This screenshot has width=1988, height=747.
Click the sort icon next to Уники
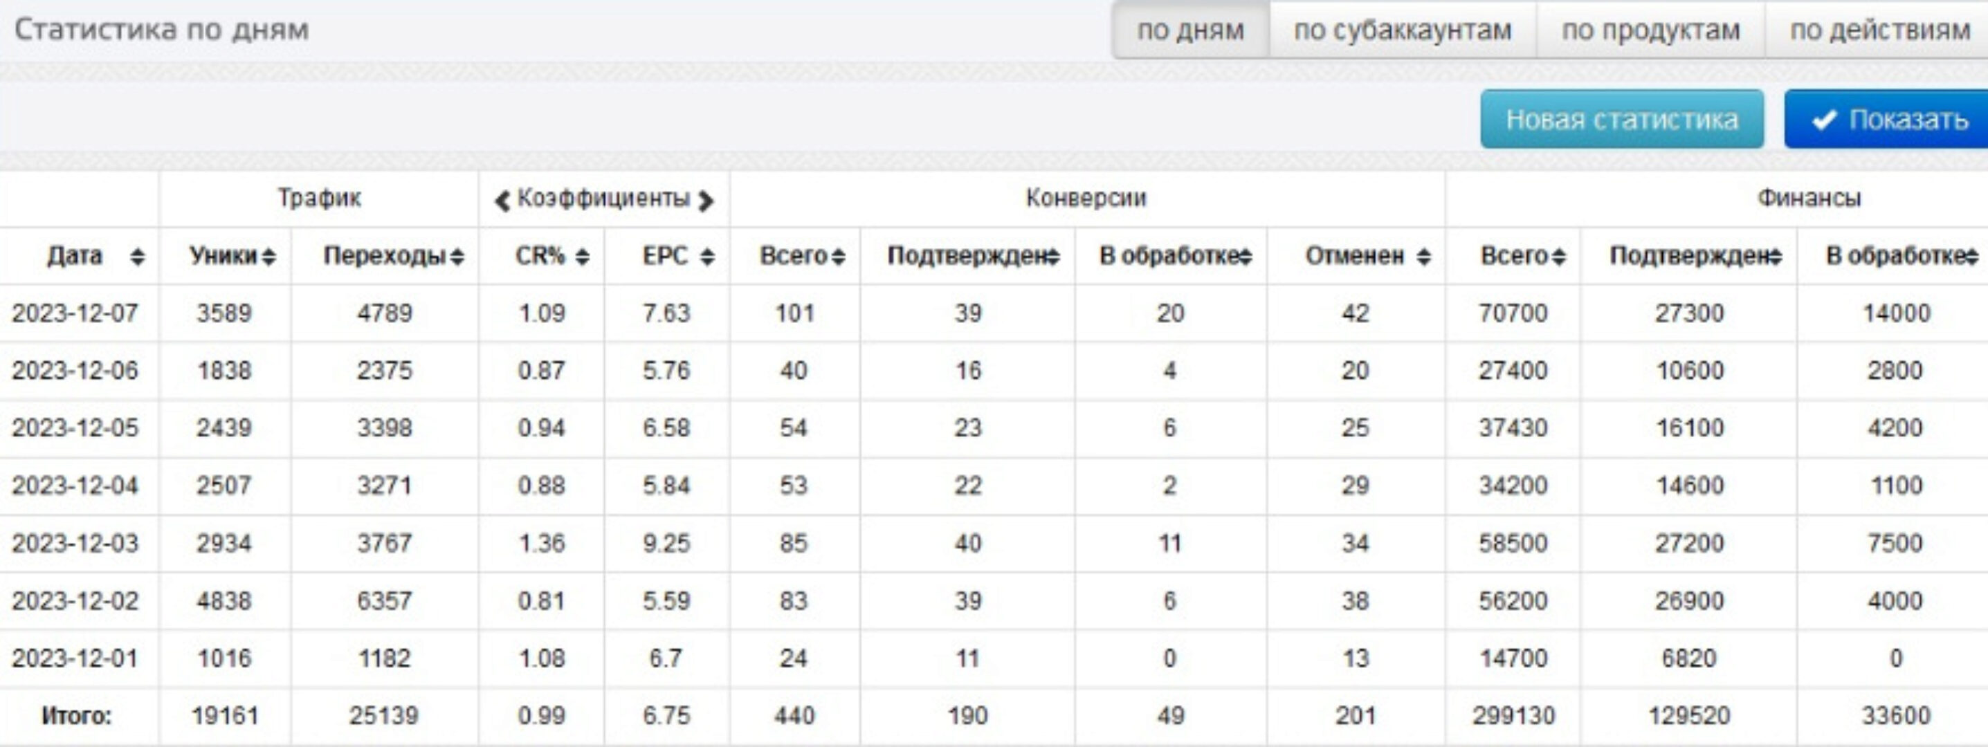(268, 256)
